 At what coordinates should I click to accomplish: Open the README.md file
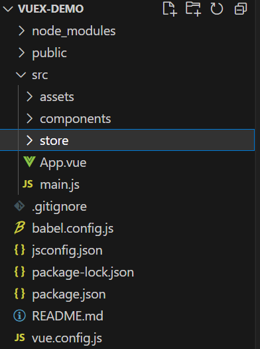[x=68, y=316]
